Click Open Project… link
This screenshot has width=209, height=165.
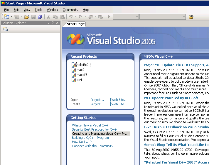click(97, 100)
